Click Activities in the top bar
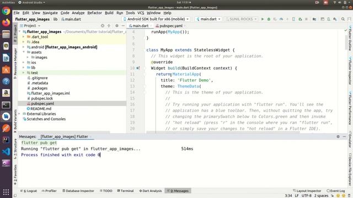 coord(8,2)
